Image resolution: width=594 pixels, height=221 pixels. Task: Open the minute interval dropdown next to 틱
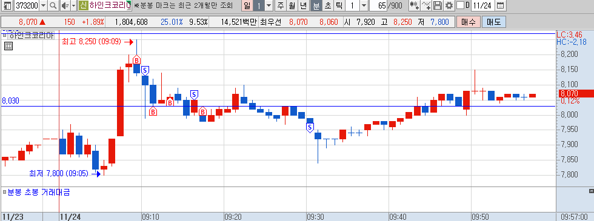(x=364, y=5)
